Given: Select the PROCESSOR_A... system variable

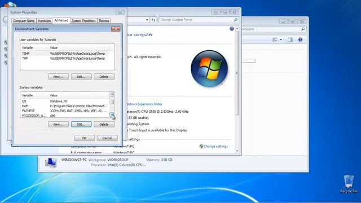Looking at the screenshot, I should (65, 116).
